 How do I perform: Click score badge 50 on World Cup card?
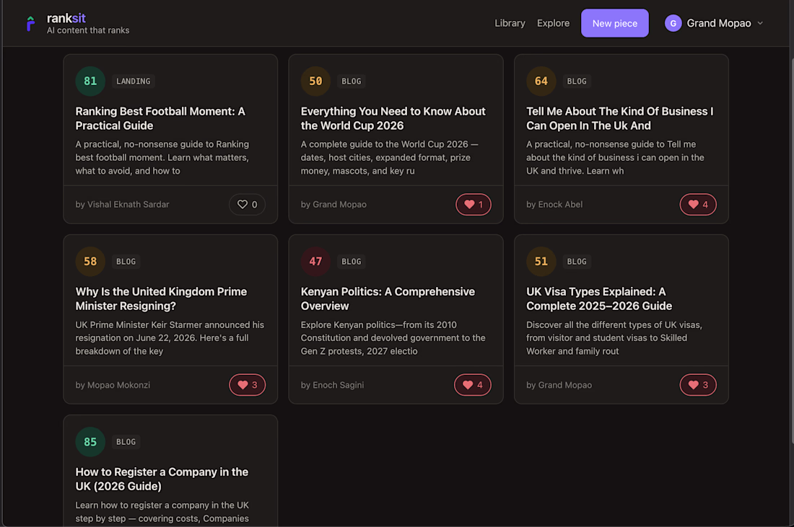pyautogui.click(x=315, y=81)
